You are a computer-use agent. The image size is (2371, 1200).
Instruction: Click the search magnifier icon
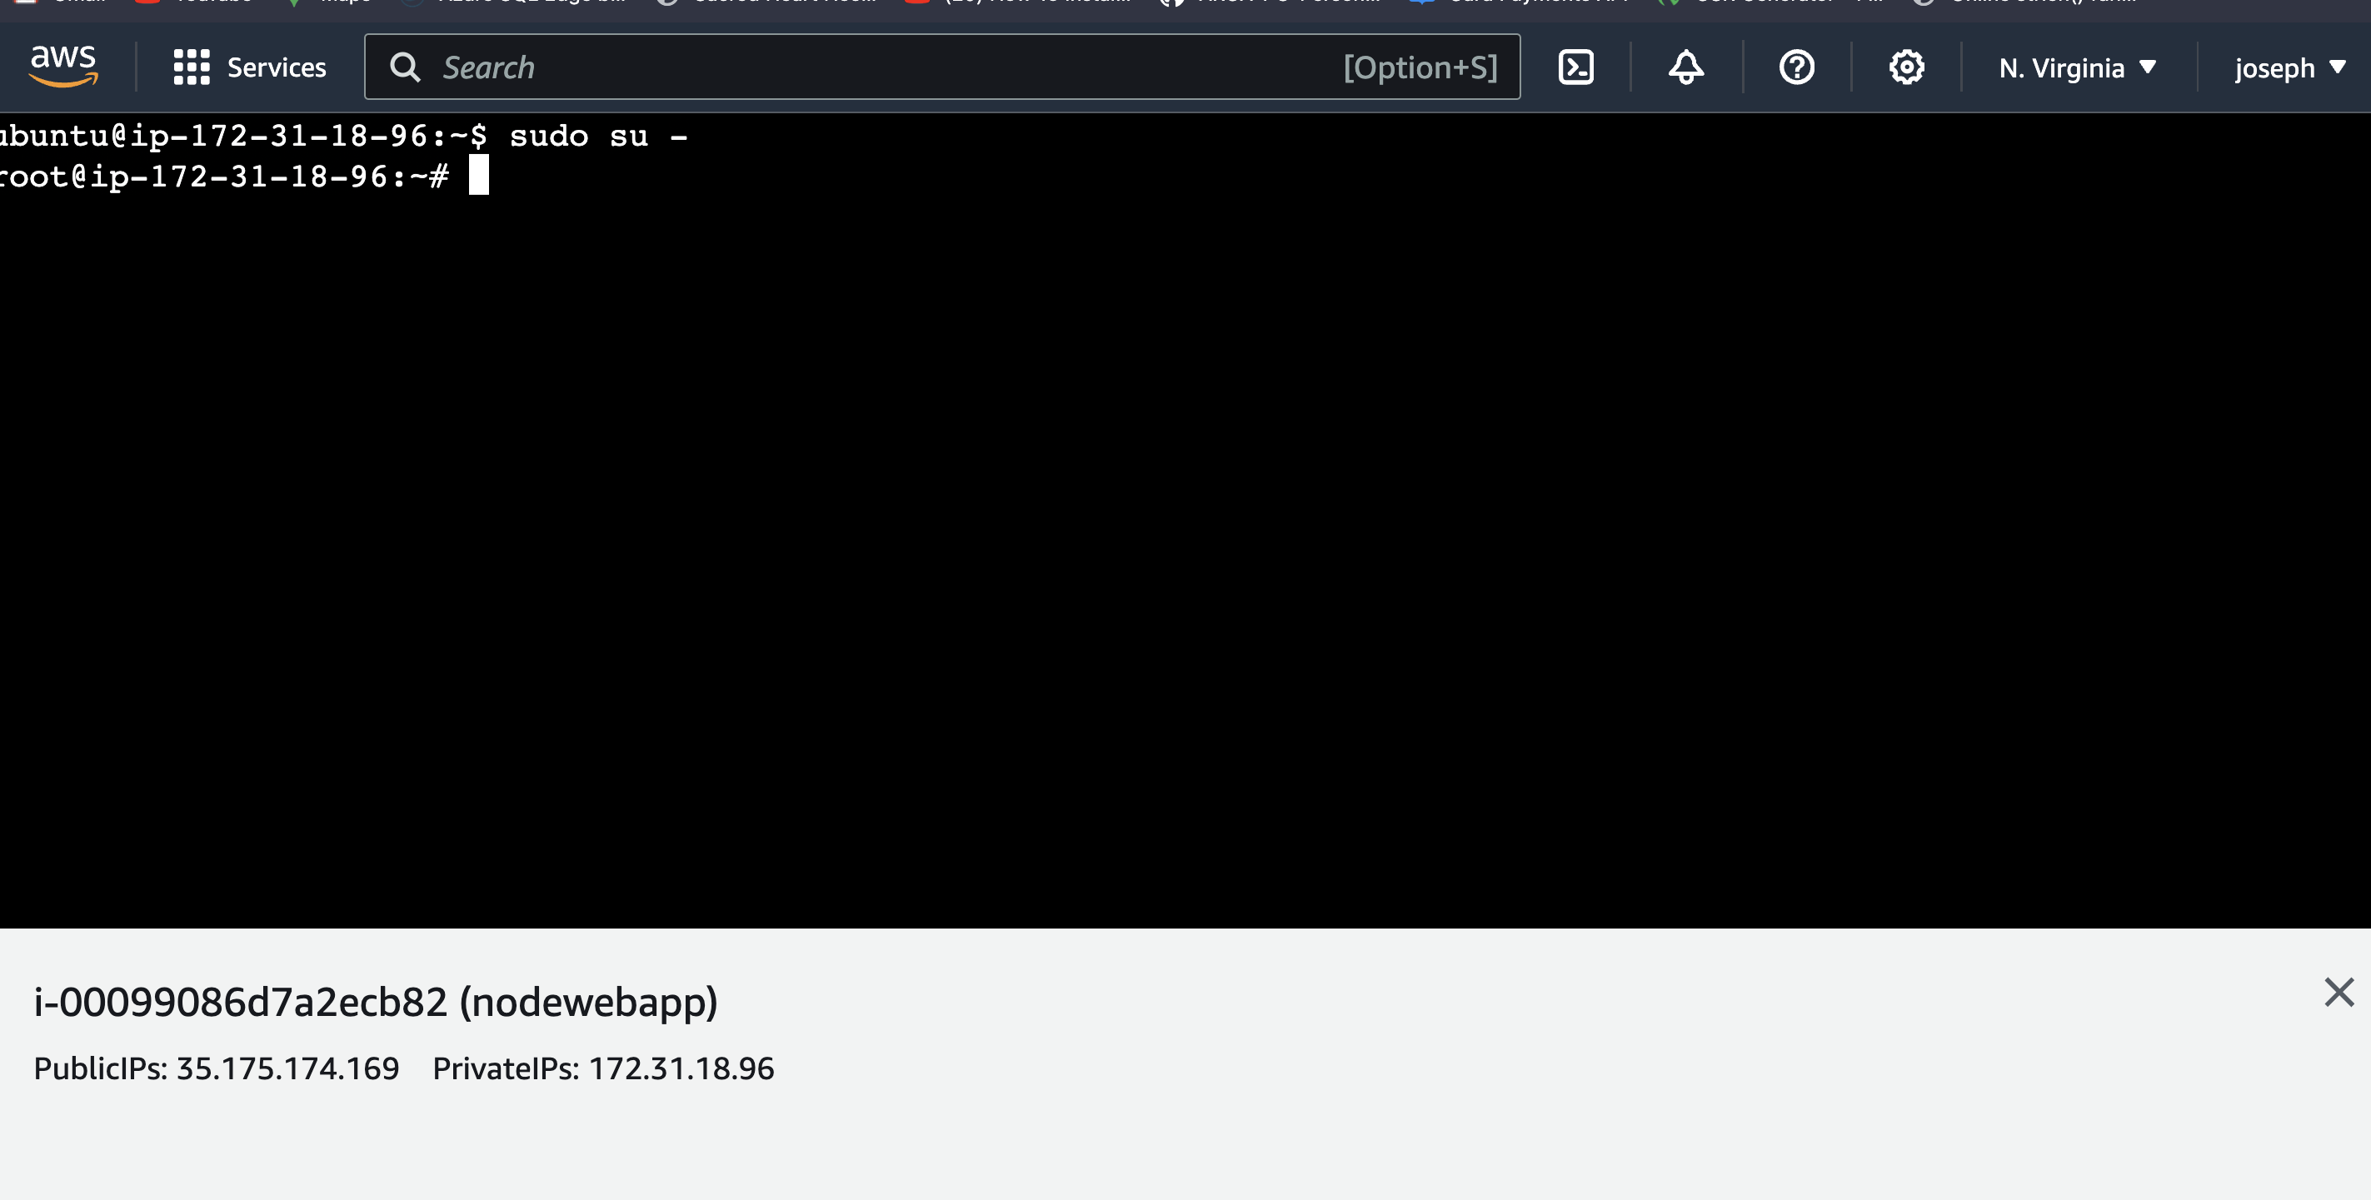(405, 67)
